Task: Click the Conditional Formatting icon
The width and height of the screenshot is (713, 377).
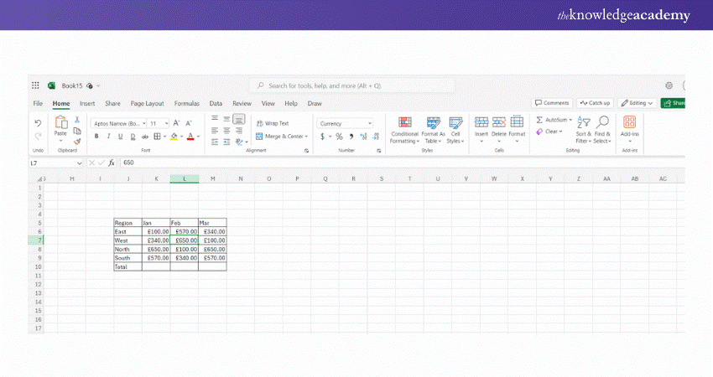Action: tap(404, 122)
